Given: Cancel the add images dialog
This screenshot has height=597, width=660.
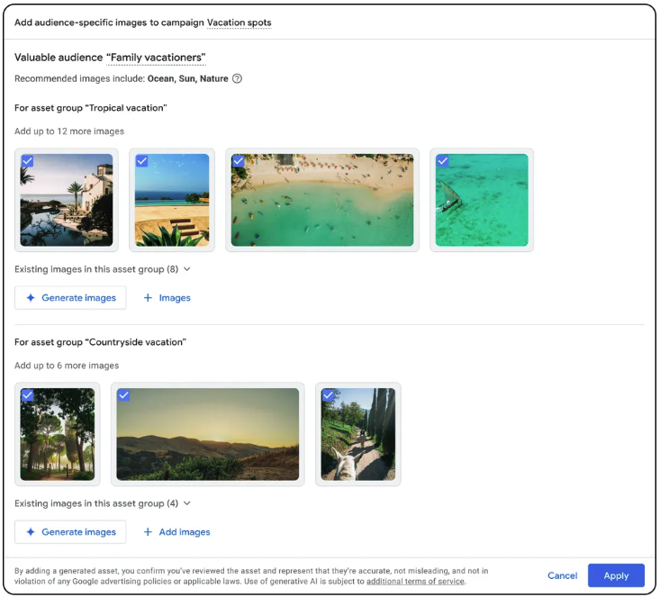Looking at the screenshot, I should [562, 575].
